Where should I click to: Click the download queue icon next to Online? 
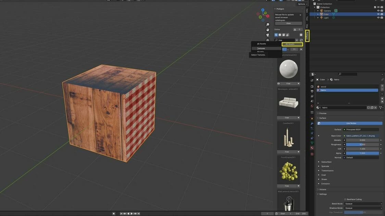(x=295, y=29)
